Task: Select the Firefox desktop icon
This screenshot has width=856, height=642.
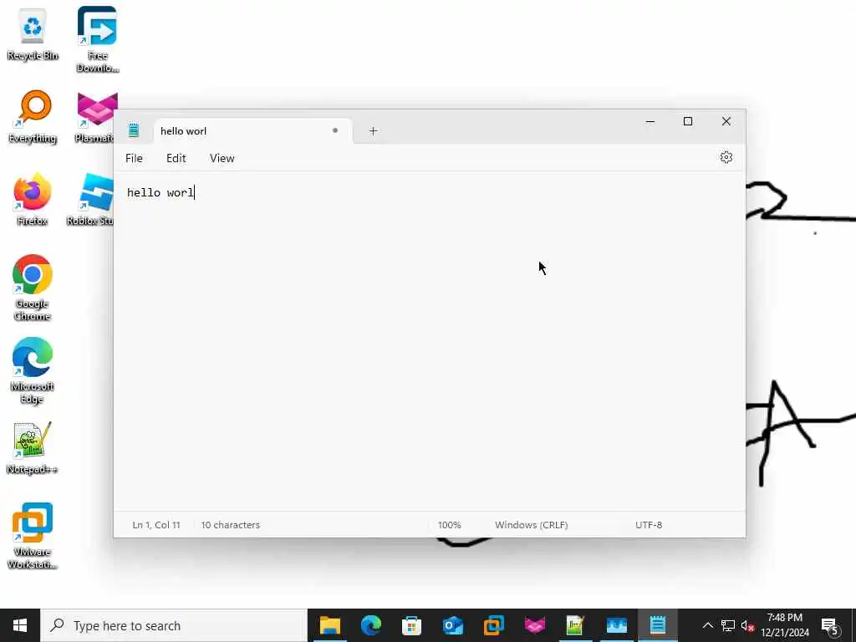Action: (33, 199)
